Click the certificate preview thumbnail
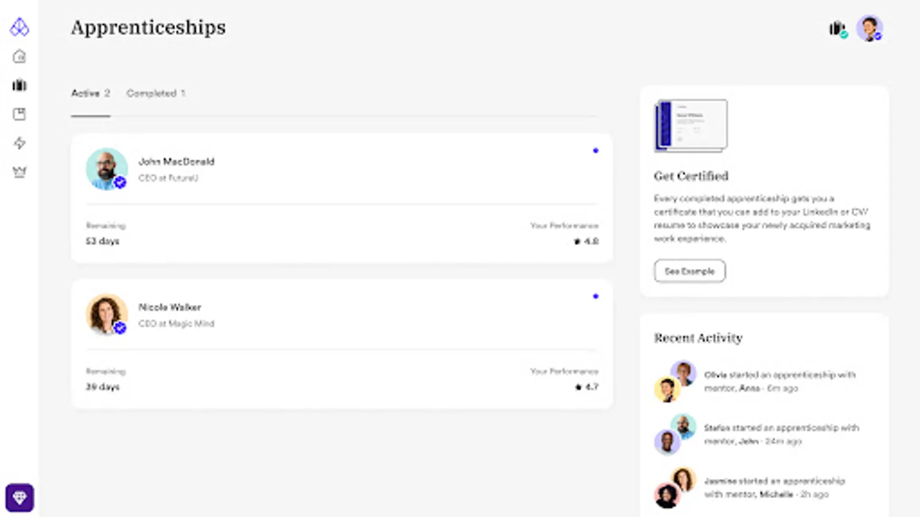 691,125
